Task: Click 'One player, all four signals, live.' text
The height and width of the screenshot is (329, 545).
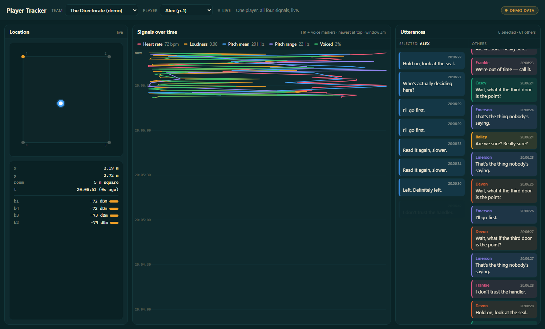Action: pos(267,11)
